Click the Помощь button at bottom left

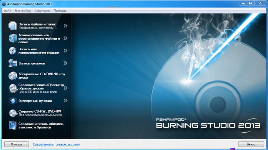coord(16,144)
